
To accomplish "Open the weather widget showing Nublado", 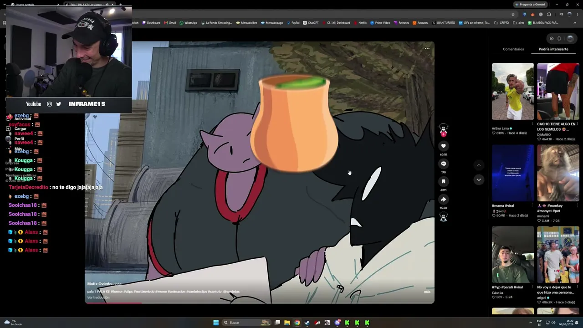I will coord(13,323).
